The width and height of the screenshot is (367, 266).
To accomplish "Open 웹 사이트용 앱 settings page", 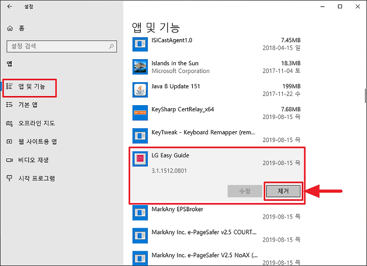I will pyautogui.click(x=37, y=141).
